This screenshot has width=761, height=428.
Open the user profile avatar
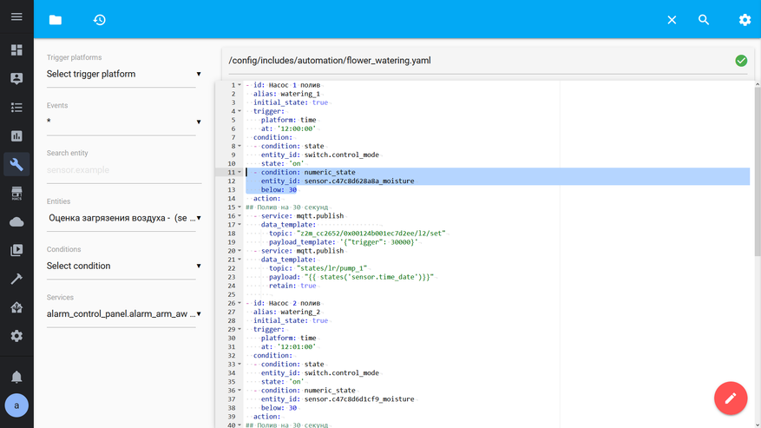coord(16,405)
